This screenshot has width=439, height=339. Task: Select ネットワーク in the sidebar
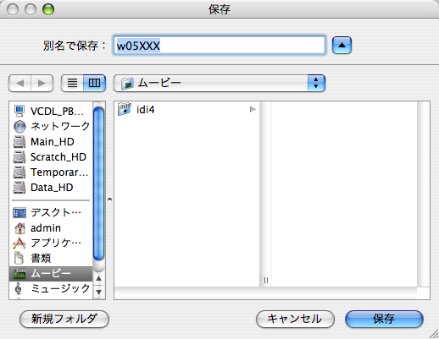point(51,126)
